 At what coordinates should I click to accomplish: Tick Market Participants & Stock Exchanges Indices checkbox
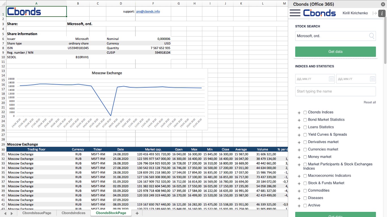(305, 164)
